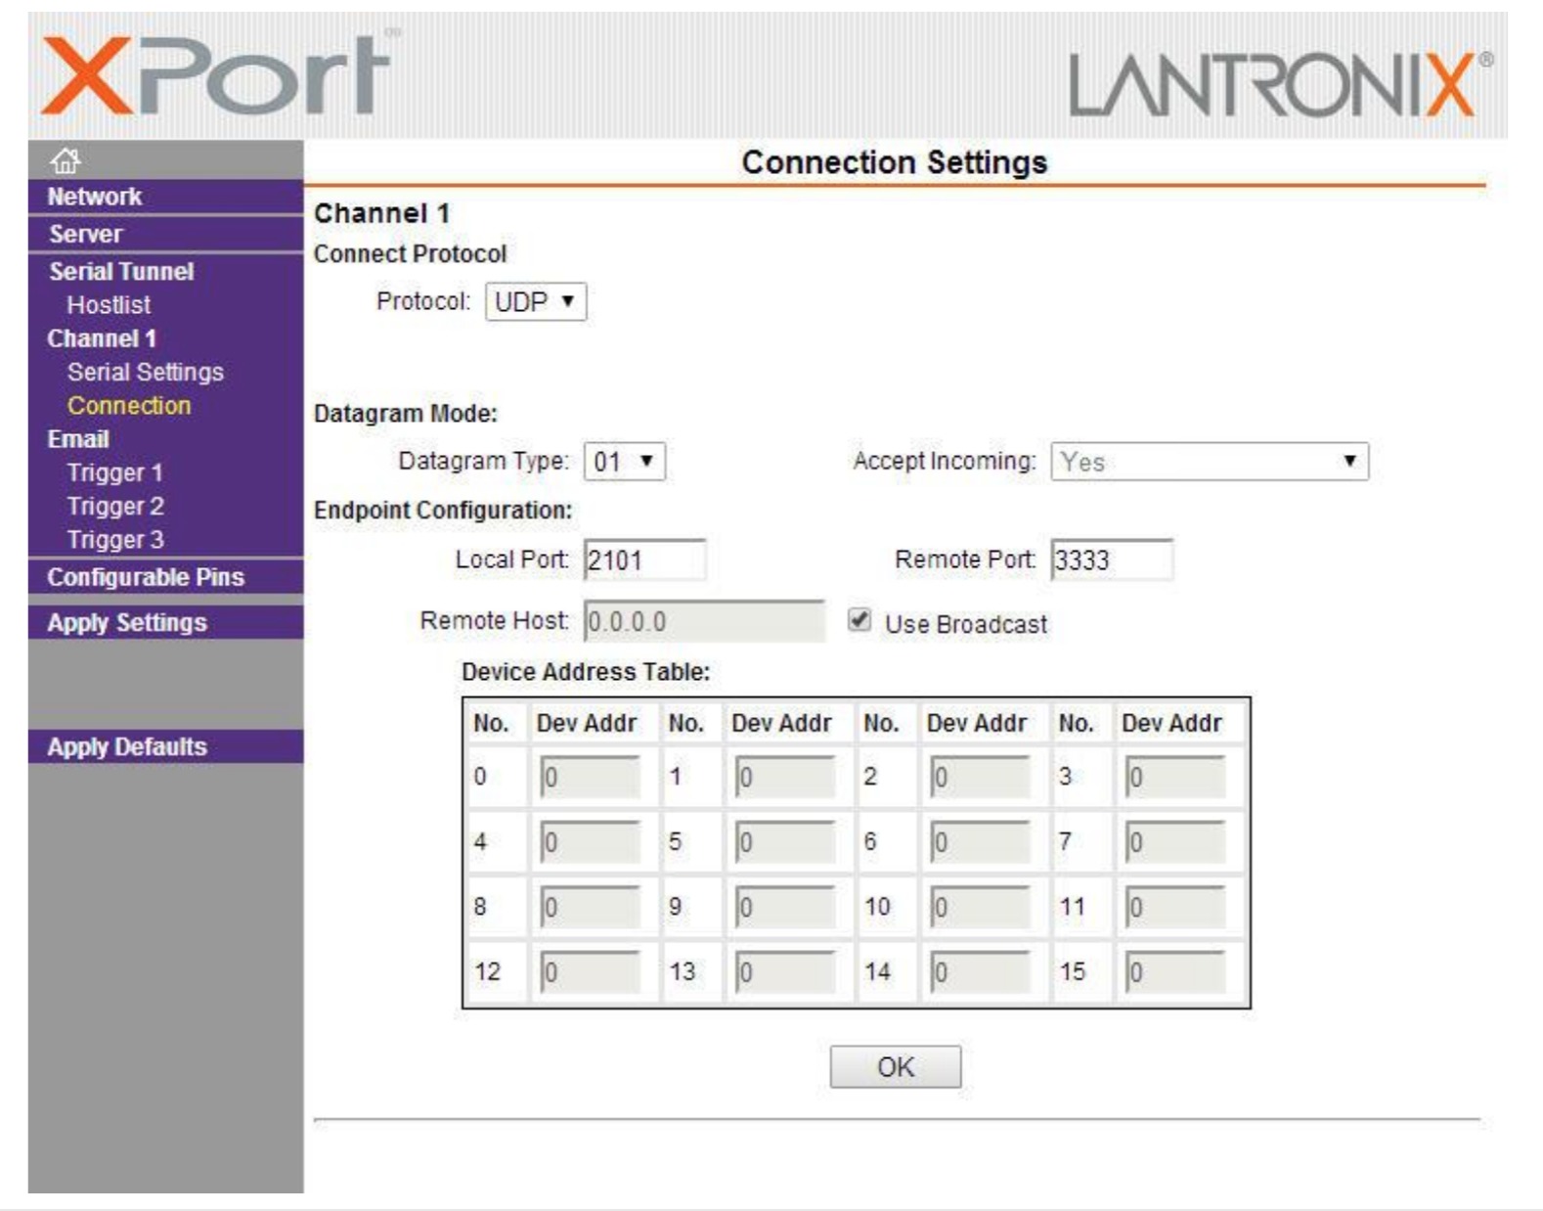Screen dimensions: 1543x1211
Task: Click the Connect Protocol label
Action: tap(410, 254)
